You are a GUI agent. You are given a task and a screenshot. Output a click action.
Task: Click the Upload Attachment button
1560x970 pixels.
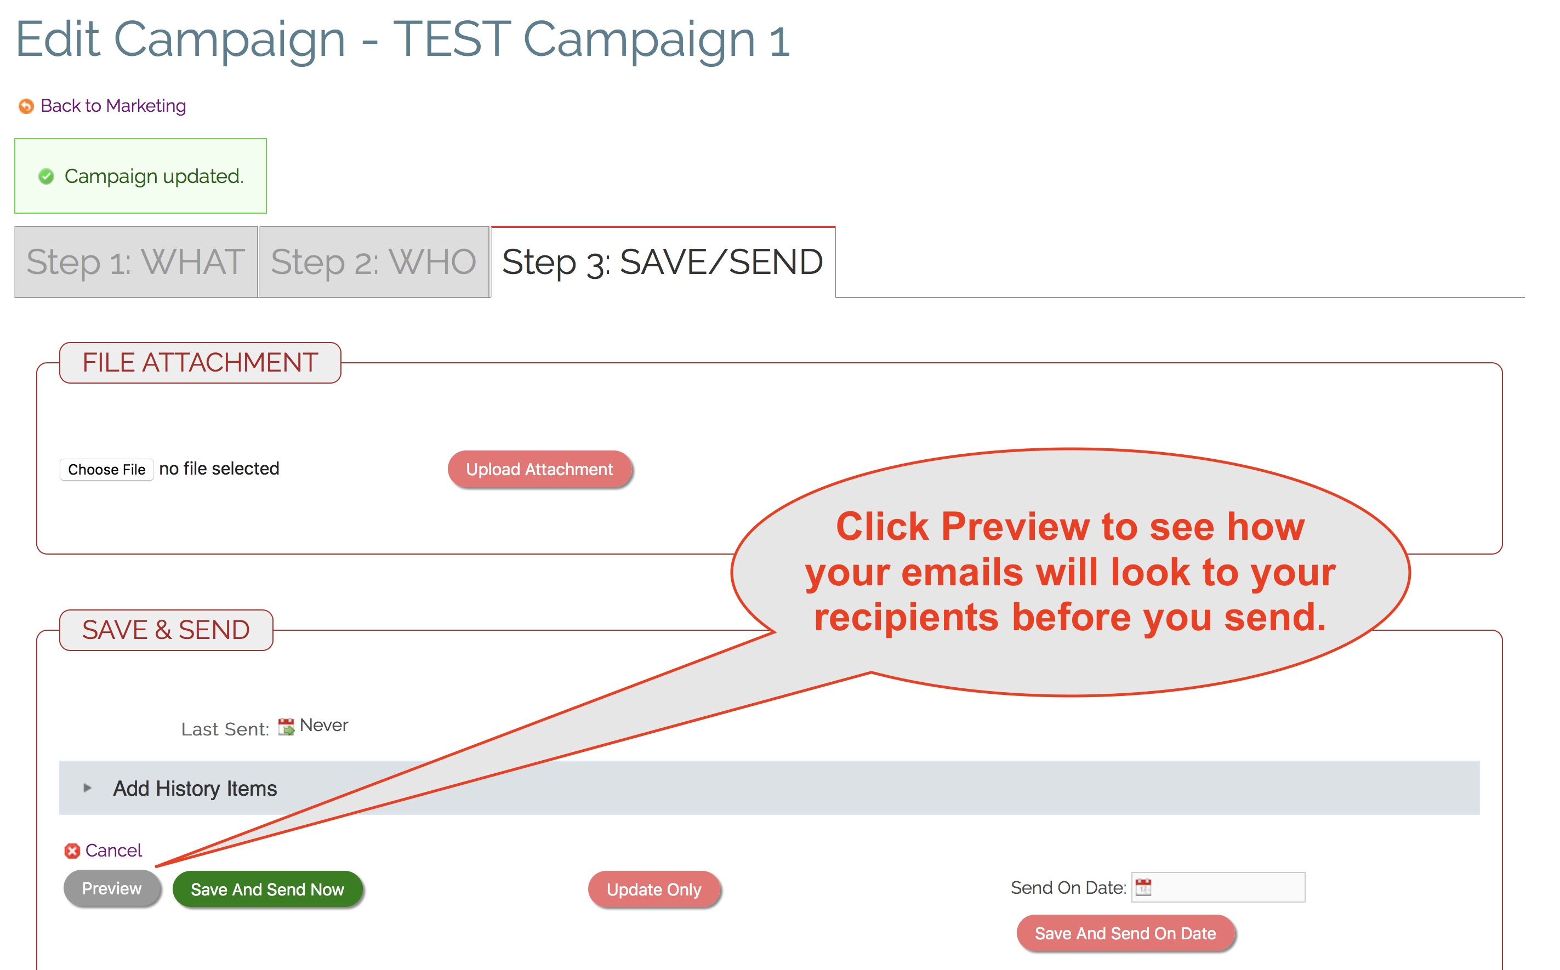539,469
